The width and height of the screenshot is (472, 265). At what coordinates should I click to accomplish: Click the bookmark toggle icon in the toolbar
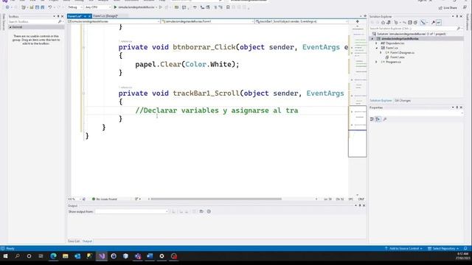pos(228,7)
